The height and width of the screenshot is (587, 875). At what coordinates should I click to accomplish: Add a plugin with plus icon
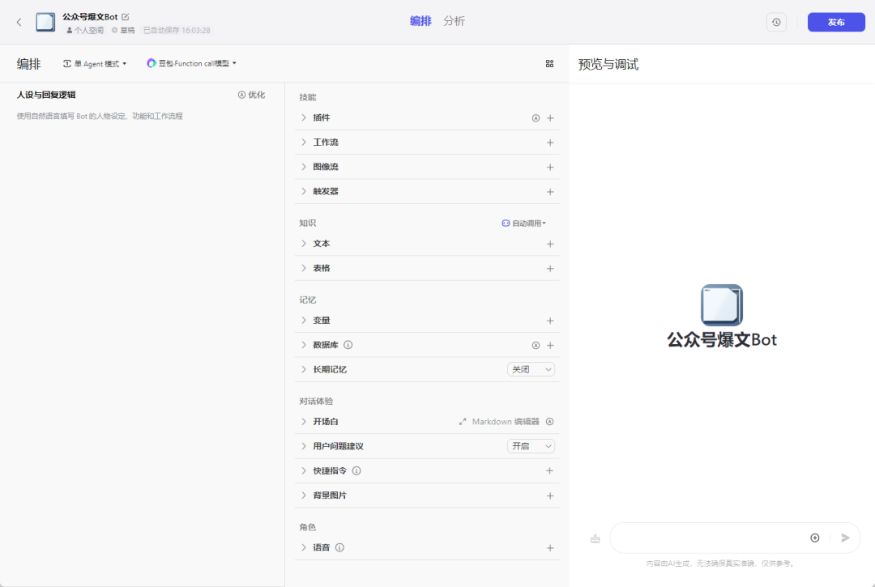point(550,118)
